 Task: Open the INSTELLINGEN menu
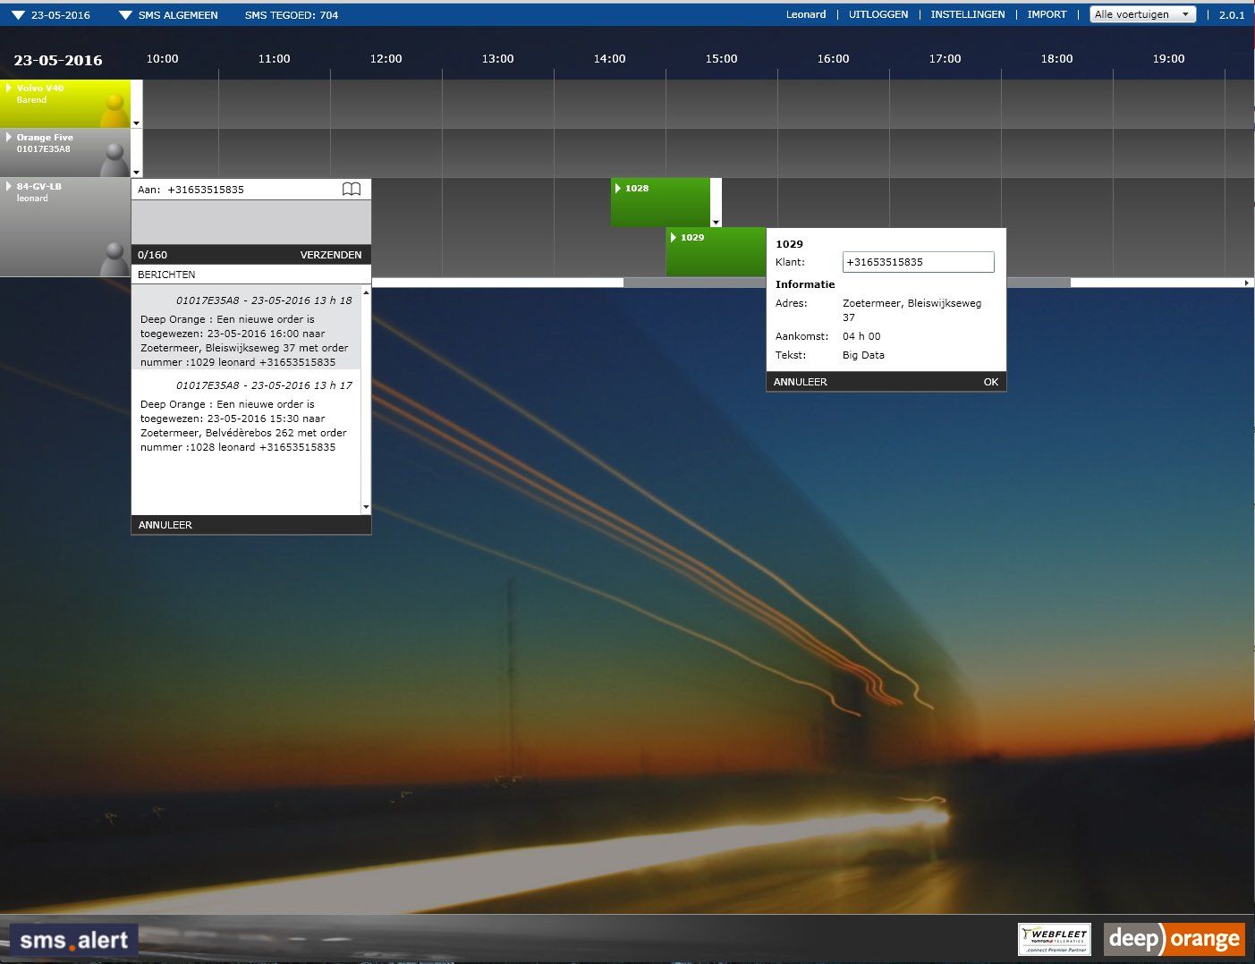(968, 14)
